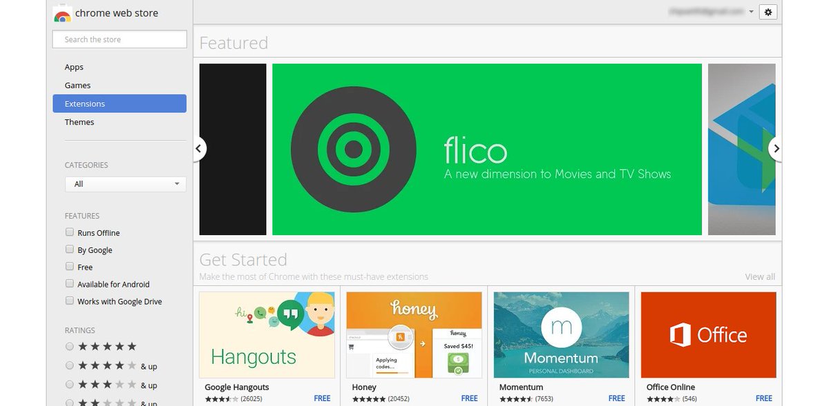The image size is (829, 406).
Task: Open the Honey extension thumbnail
Action: click(414, 335)
